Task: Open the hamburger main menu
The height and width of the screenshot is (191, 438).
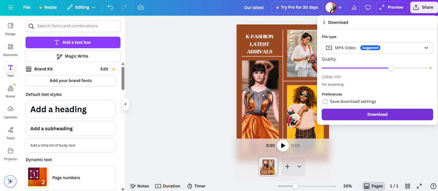Action: [11, 7]
